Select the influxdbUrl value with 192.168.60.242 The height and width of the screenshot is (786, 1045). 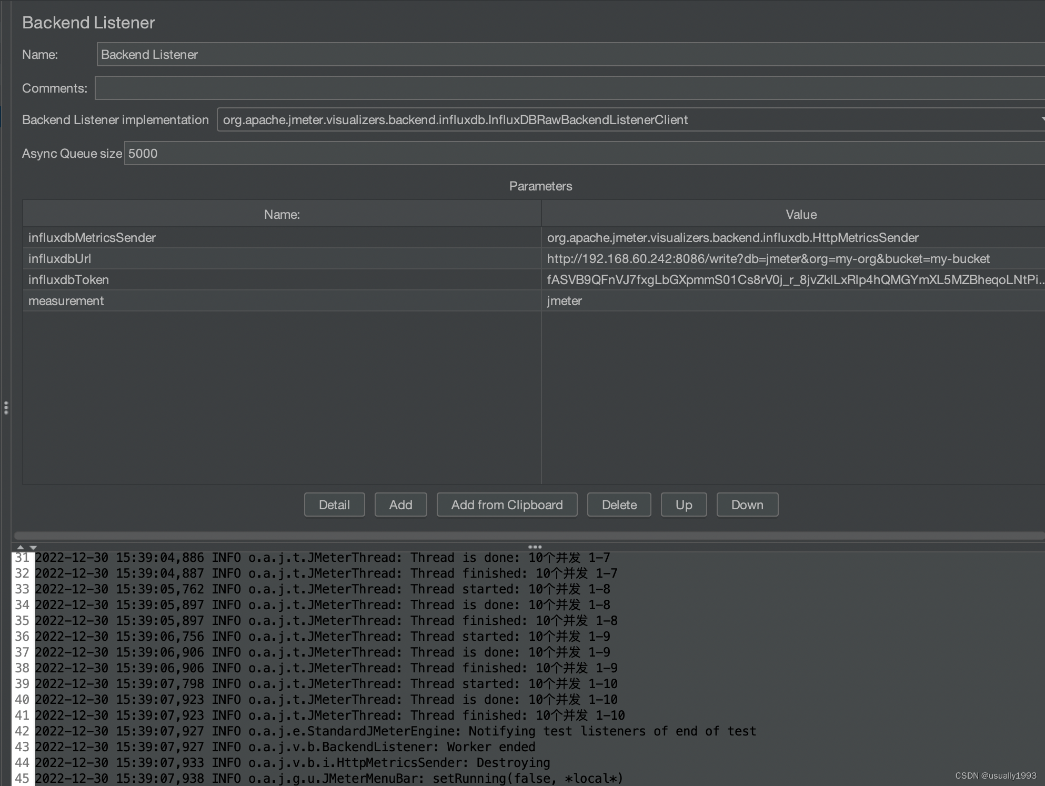coord(793,258)
